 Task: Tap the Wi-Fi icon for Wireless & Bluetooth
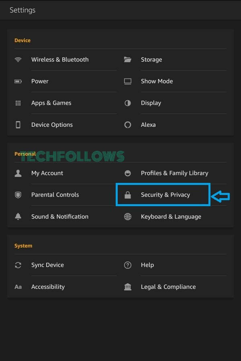tap(18, 60)
